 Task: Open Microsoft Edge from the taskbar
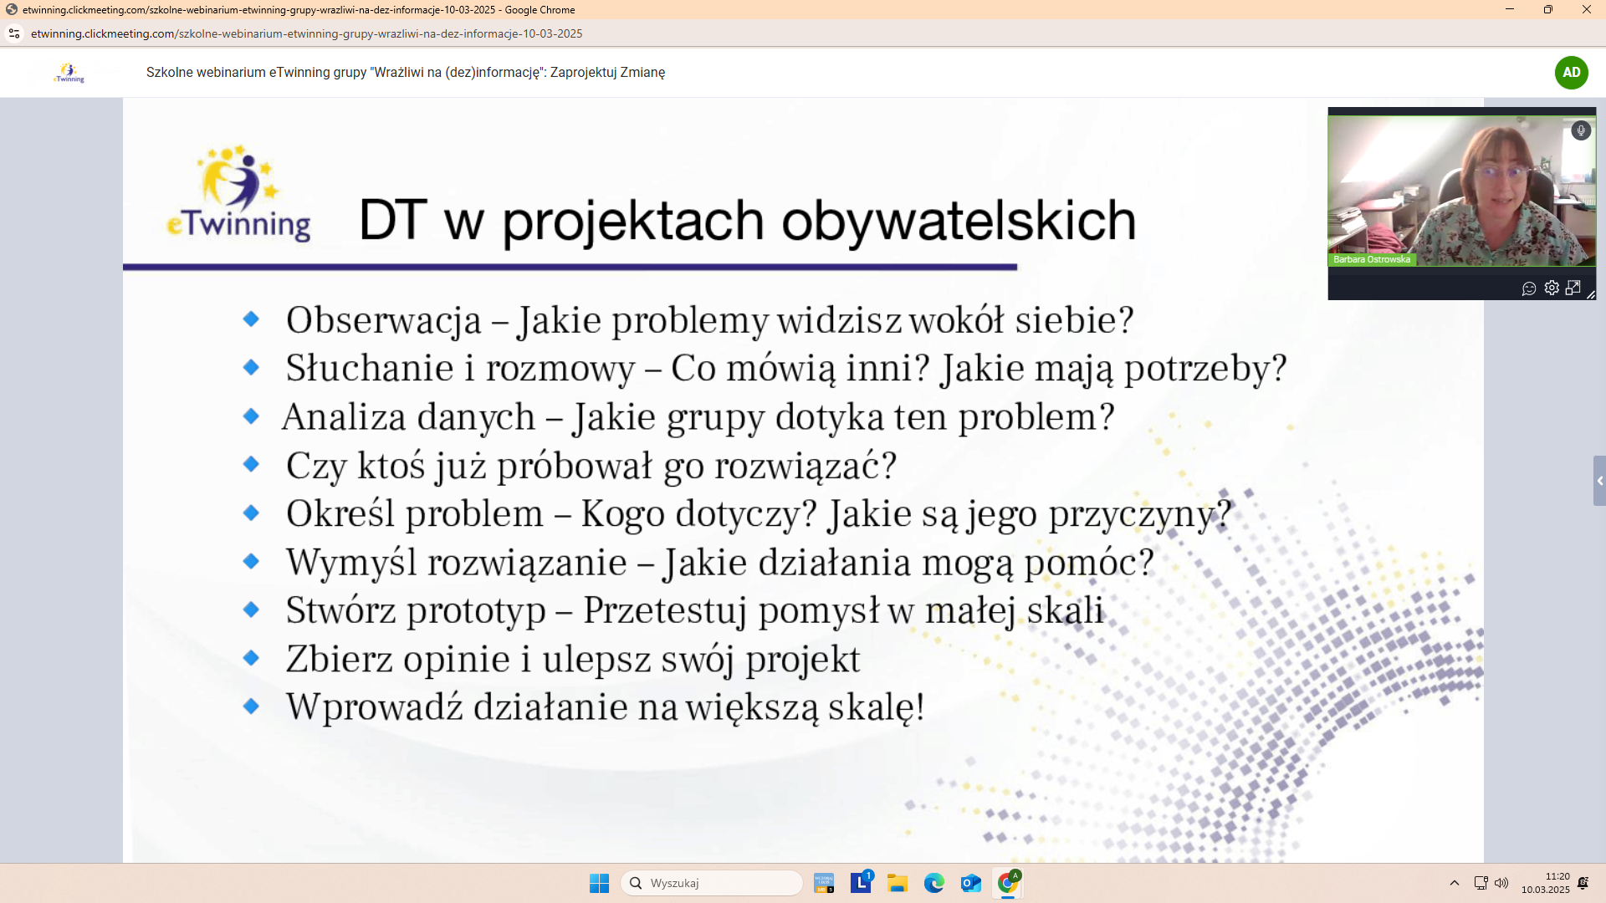(933, 883)
